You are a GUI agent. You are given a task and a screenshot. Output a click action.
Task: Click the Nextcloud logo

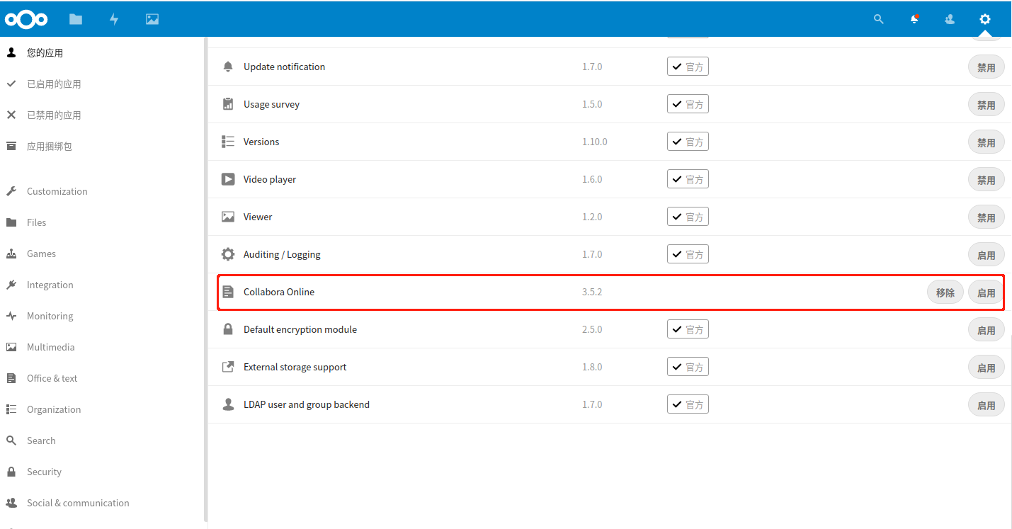coord(25,19)
